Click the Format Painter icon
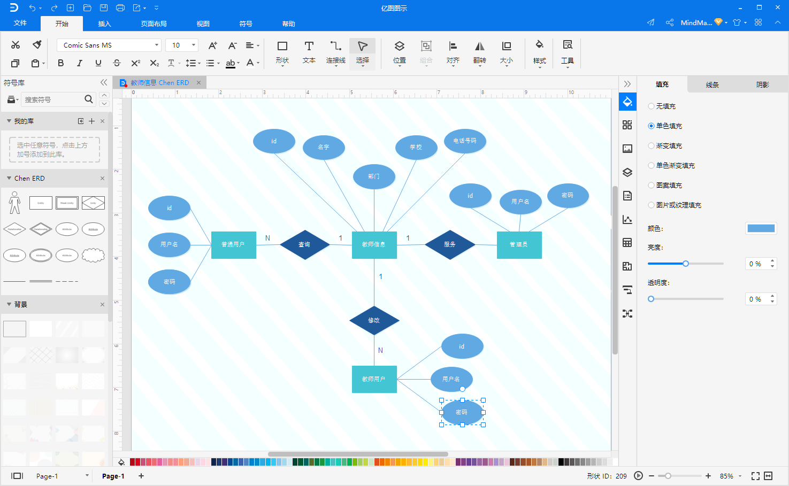789x486 pixels. click(x=37, y=45)
